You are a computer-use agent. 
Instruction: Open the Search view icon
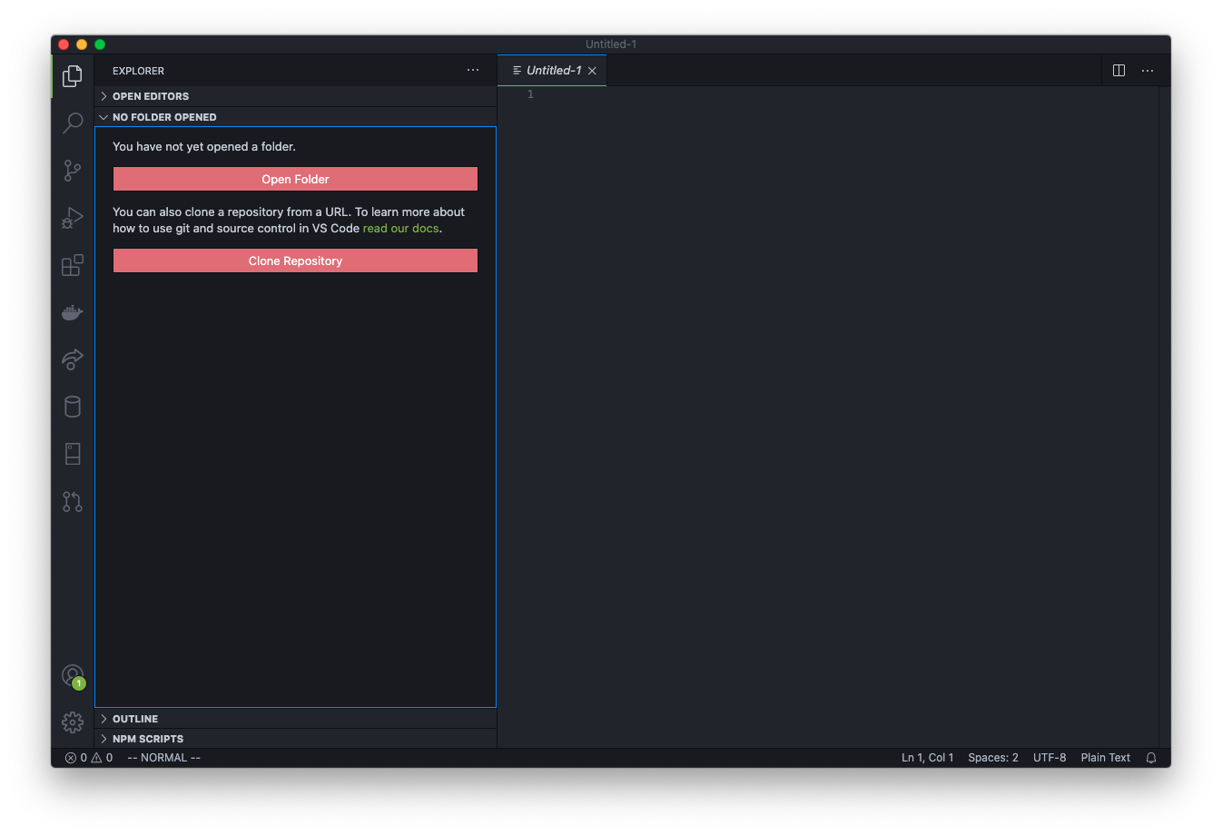pyautogui.click(x=73, y=123)
